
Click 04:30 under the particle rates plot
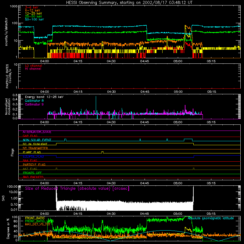[111, 92]
